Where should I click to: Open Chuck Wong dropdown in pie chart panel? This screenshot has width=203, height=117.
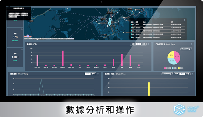tap(186, 49)
